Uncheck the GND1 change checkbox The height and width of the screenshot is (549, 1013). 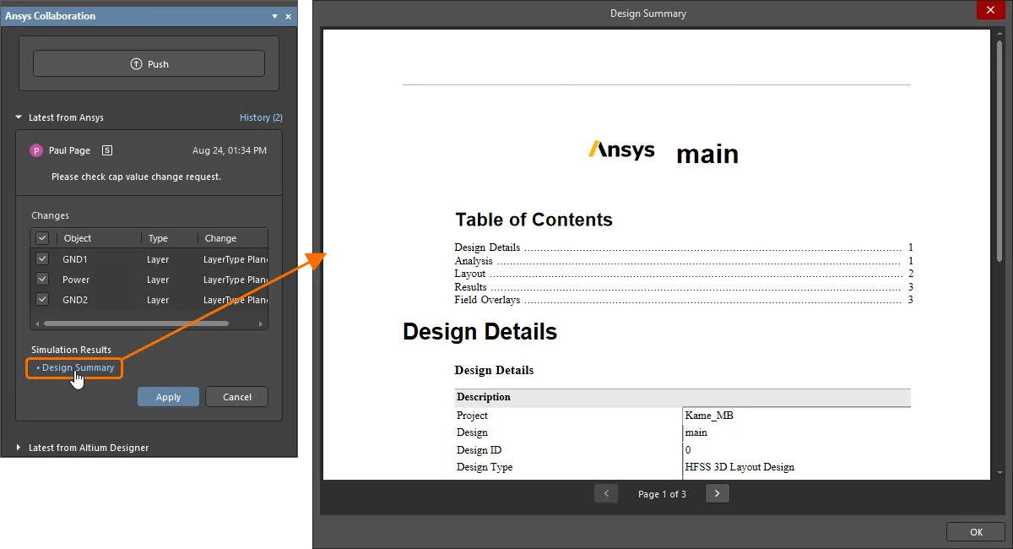coord(42,258)
